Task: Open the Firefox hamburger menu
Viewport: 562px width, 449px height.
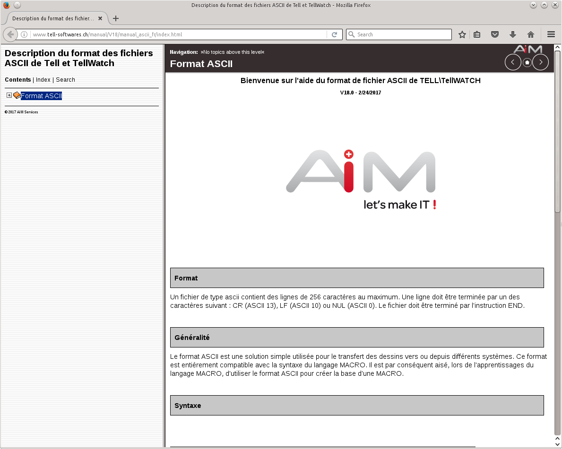Action: pos(551,34)
